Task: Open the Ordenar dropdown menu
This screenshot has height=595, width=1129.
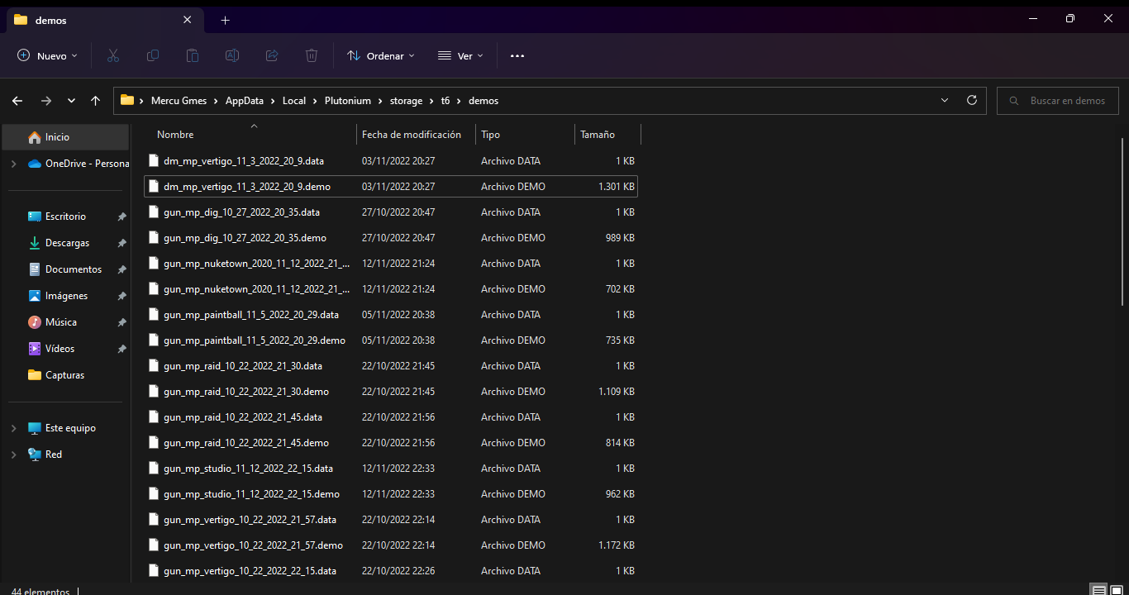Action: click(x=381, y=55)
